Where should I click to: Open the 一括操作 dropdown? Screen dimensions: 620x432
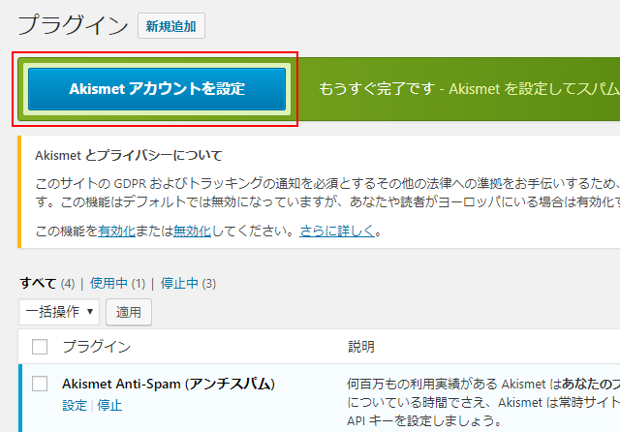pyautogui.click(x=59, y=312)
